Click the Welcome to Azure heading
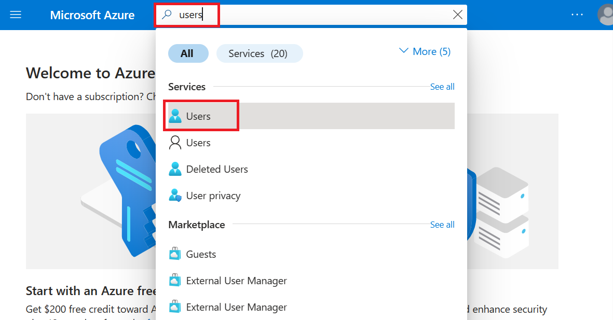 [x=91, y=73]
